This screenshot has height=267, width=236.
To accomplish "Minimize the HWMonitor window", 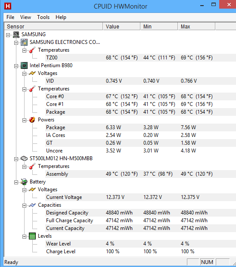I will (x=202, y=5).
